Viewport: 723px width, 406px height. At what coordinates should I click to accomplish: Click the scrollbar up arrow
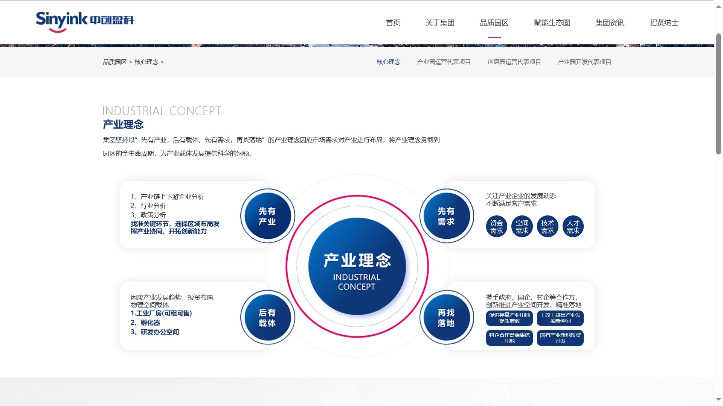pyautogui.click(x=718, y=7)
